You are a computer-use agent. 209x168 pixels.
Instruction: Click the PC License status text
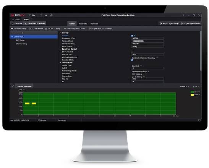click(x=42, y=120)
